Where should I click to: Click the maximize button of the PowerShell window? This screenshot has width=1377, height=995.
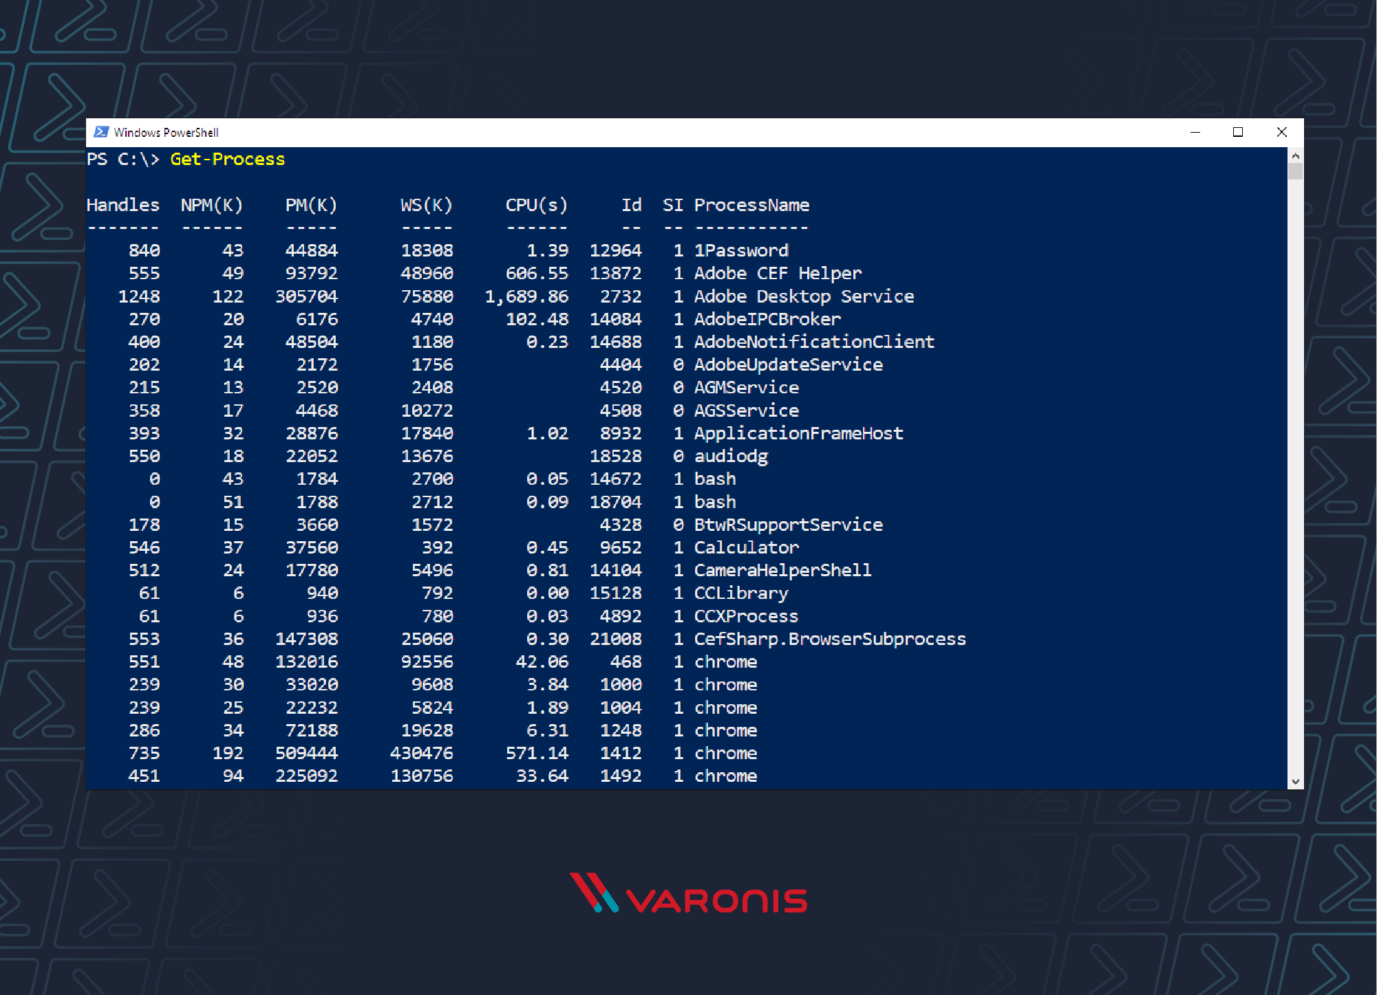pos(1238,131)
